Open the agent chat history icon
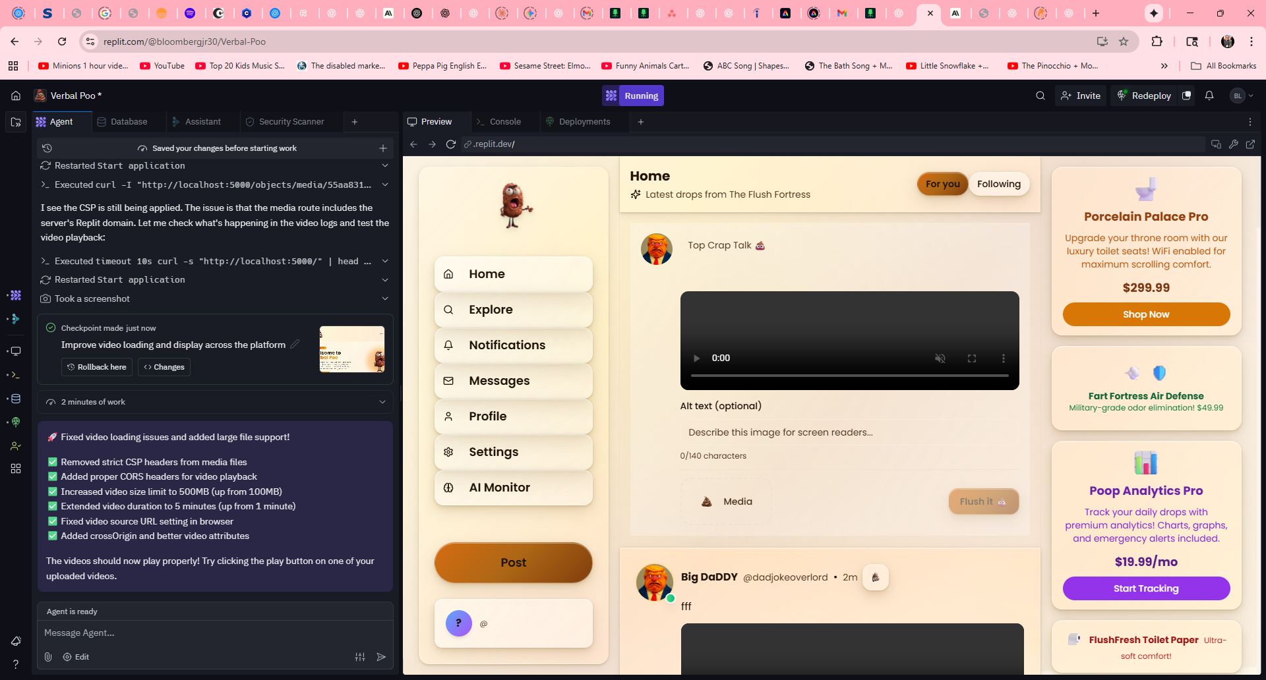This screenshot has width=1266, height=680. (x=47, y=148)
